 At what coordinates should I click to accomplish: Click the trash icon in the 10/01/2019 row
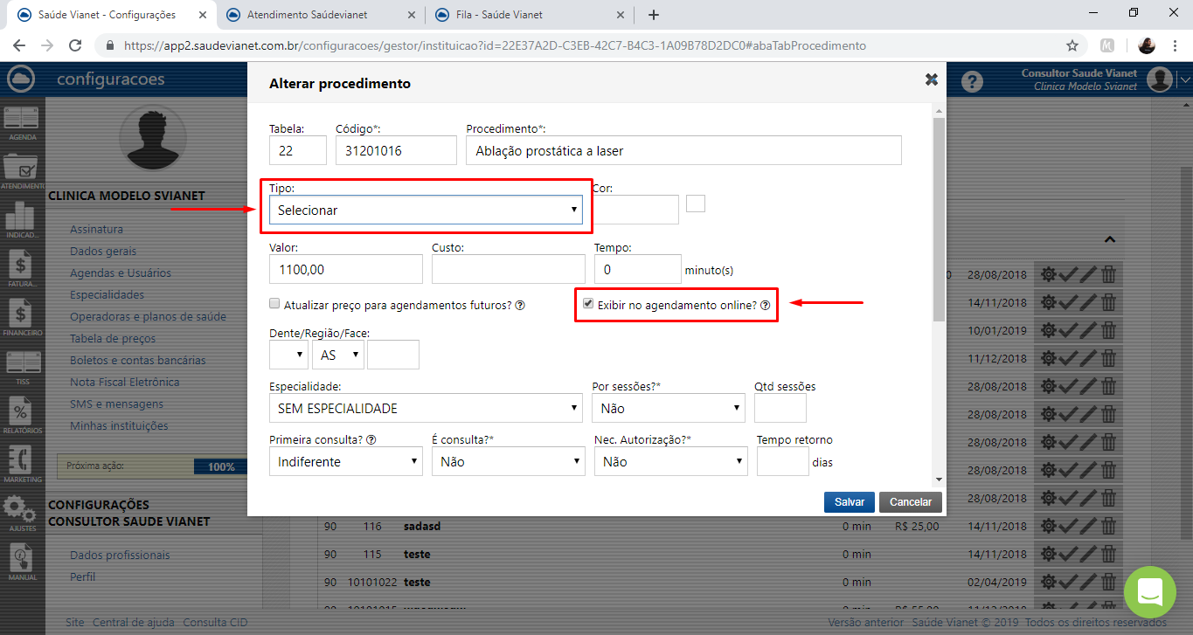click(1108, 332)
